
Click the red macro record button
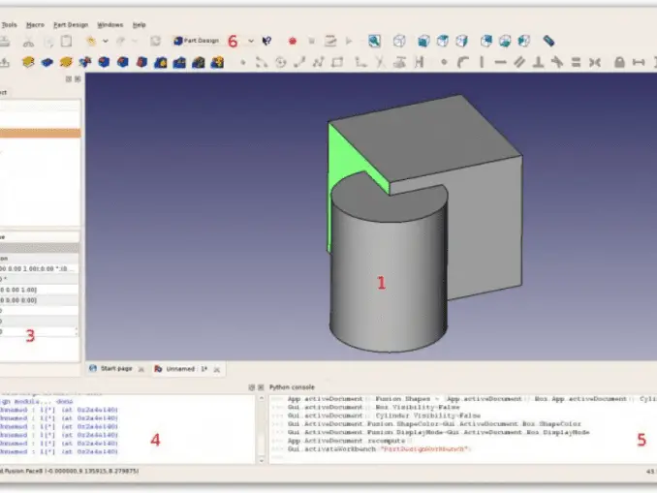(293, 41)
